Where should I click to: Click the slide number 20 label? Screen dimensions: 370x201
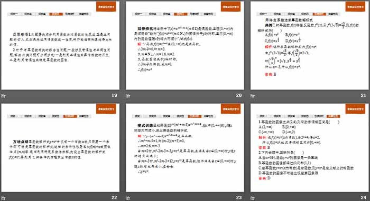coord(239,95)
